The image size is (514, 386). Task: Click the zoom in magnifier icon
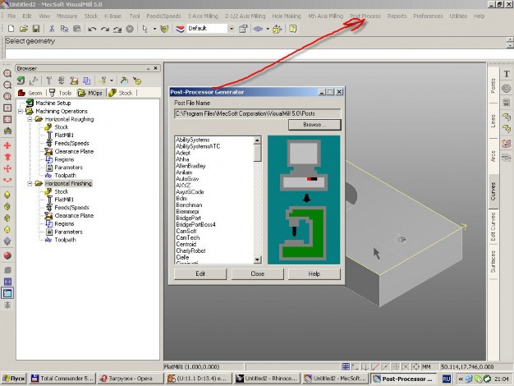click(7, 73)
